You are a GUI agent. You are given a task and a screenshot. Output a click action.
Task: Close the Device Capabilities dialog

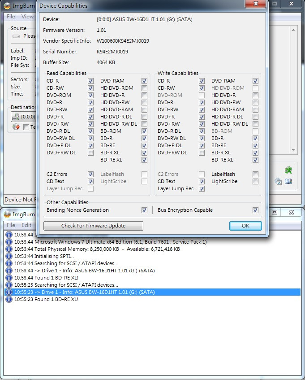coord(256,4)
